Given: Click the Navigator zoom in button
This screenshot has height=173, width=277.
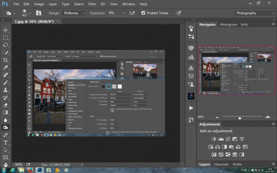Looking at the screenshot, I should point(268,117).
